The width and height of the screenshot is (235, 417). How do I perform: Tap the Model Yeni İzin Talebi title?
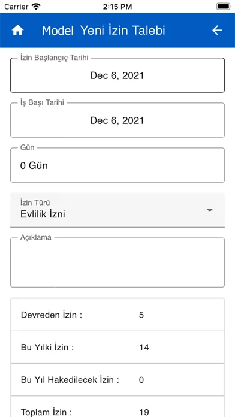(x=104, y=31)
